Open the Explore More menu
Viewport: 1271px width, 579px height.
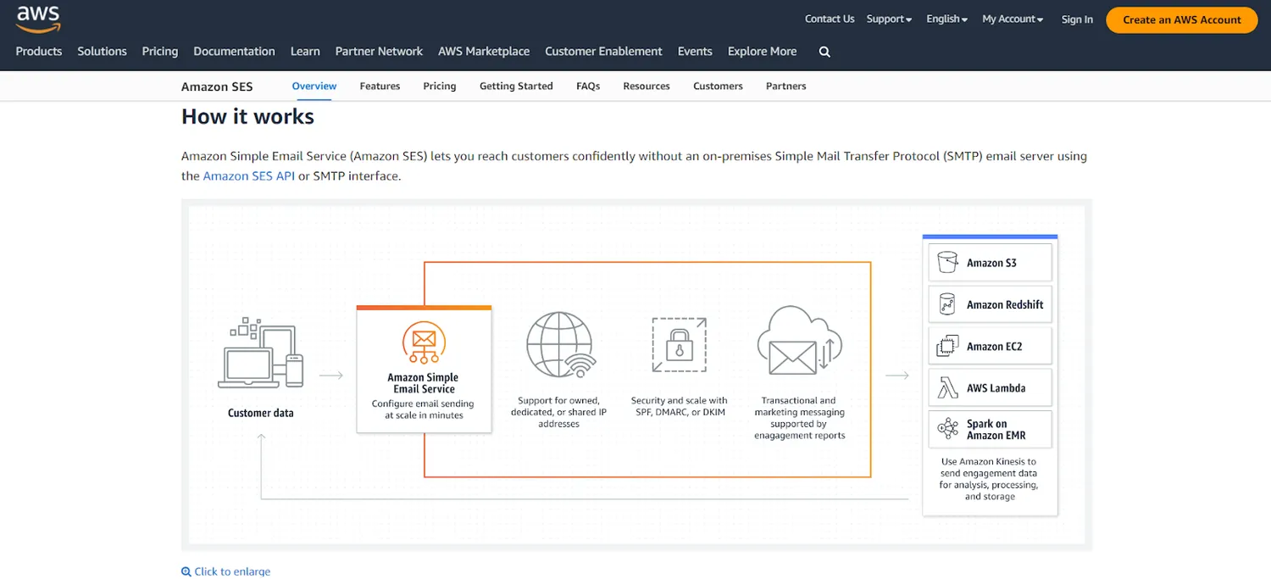point(762,51)
